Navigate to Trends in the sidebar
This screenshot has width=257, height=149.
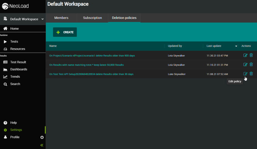(15, 77)
